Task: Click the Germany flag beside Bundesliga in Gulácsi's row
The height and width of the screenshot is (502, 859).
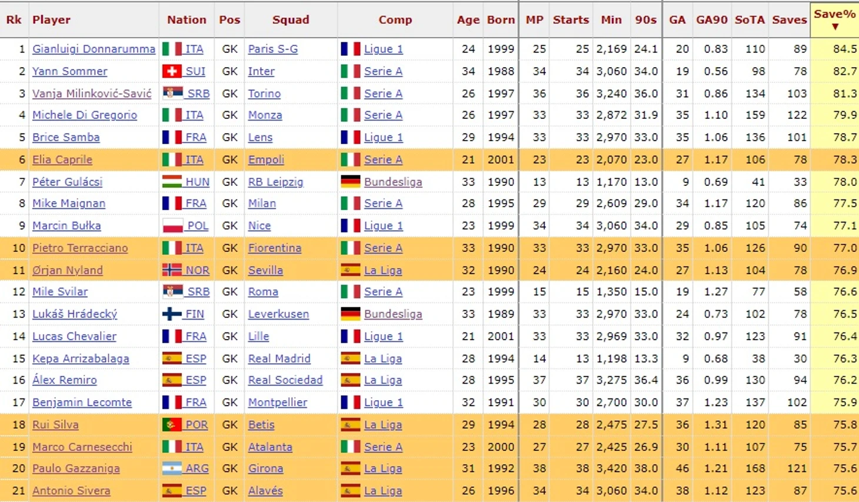Action: point(351,182)
